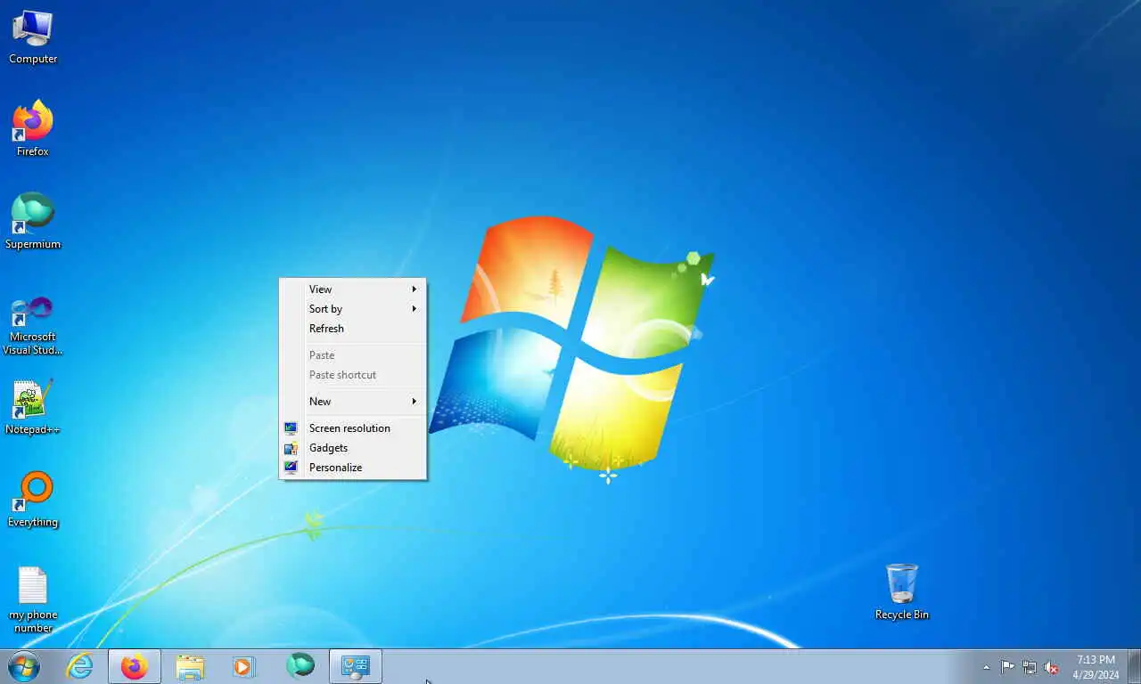Image resolution: width=1141 pixels, height=684 pixels.
Task: Choose Personalize from the context menu
Action: pos(353,468)
